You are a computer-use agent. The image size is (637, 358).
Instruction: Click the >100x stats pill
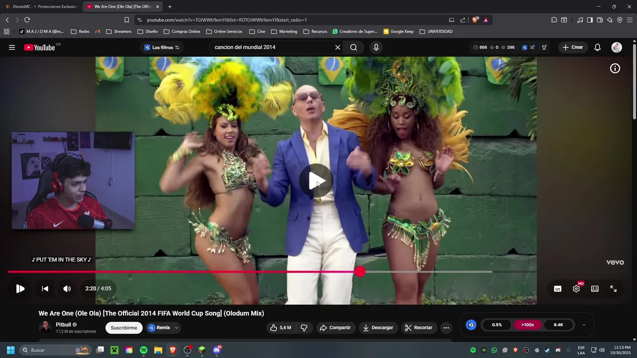[x=528, y=325]
